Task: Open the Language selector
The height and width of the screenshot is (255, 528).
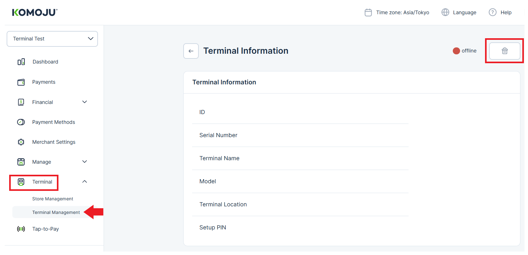Action: click(459, 12)
